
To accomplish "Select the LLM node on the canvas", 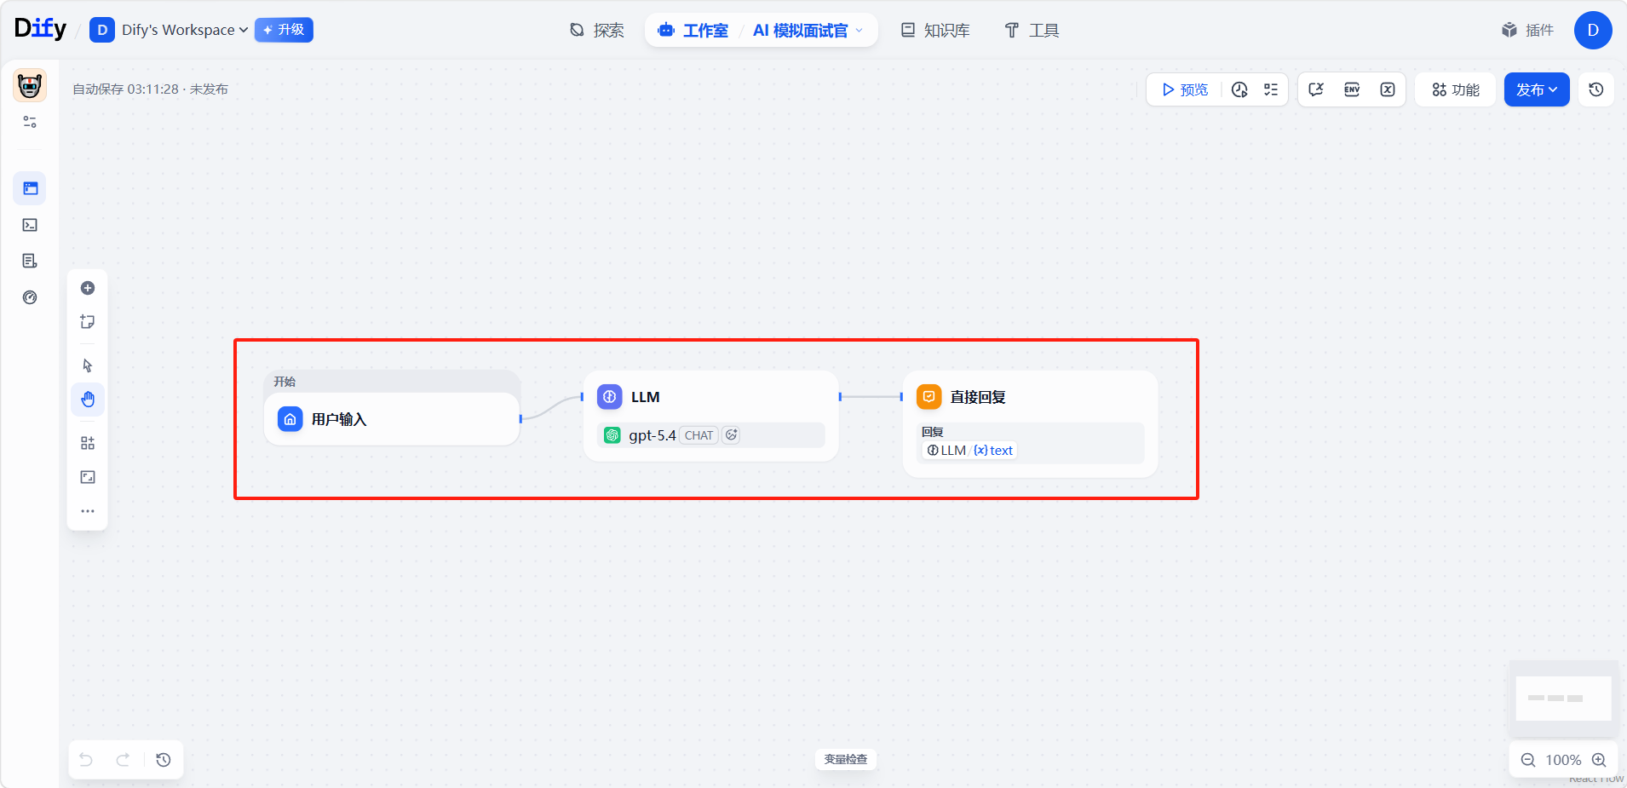I will [x=710, y=398].
